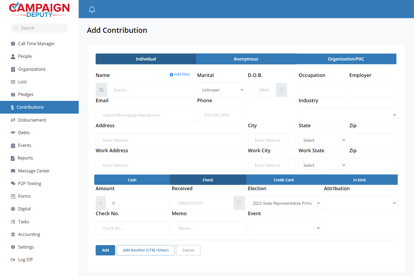
Task: Click the Add New link
Action: (180, 75)
